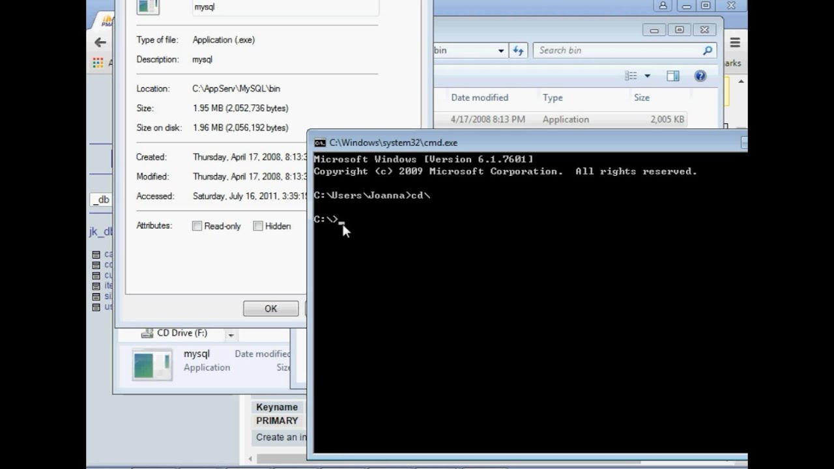
Task: Enable the Read-only attribute checkbox
Action: pyautogui.click(x=197, y=226)
